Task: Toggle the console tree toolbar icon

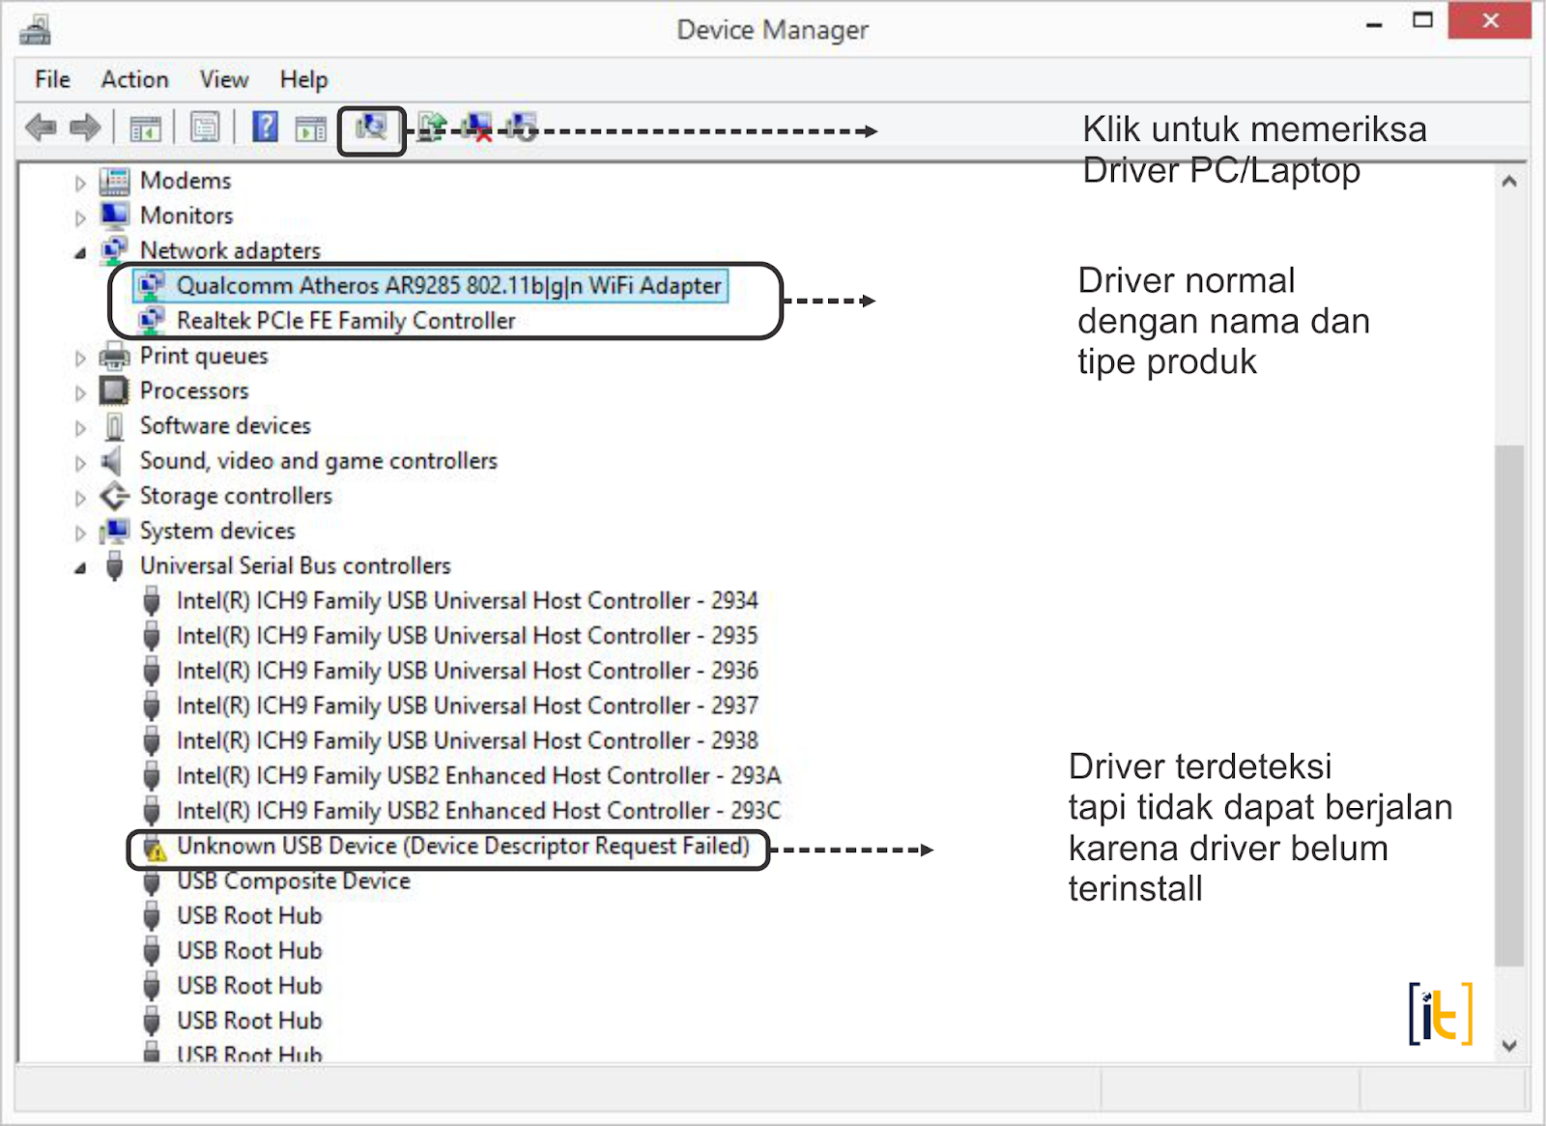Action: click(146, 128)
